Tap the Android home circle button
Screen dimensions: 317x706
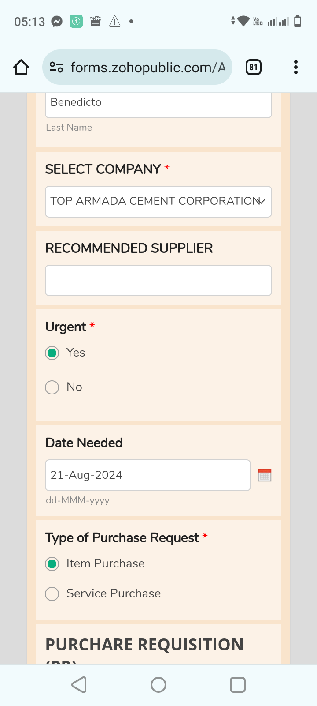[158, 685]
